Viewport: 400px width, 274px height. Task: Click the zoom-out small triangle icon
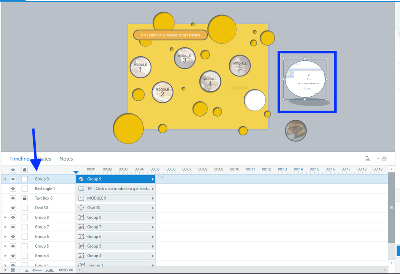pos(26,270)
